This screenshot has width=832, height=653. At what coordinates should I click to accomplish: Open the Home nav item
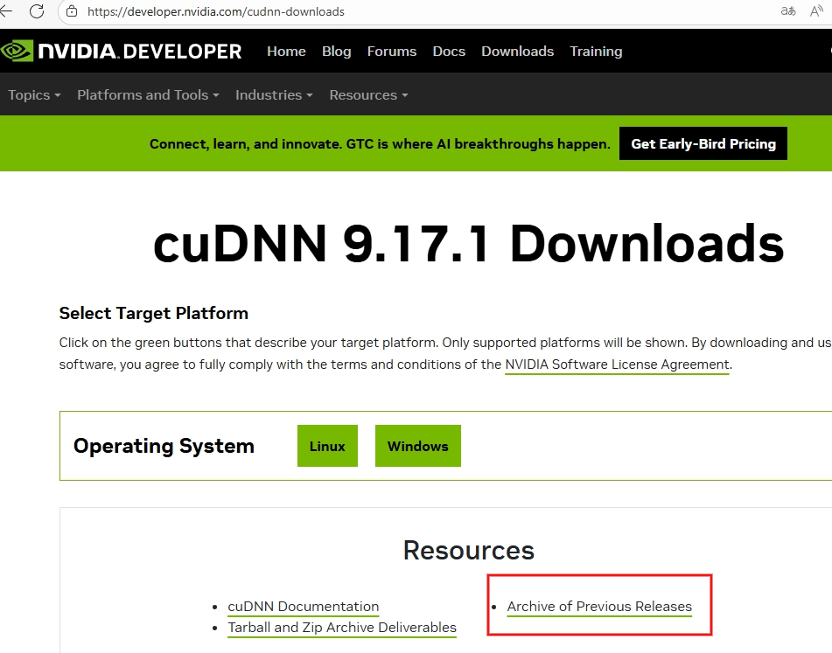pyautogui.click(x=286, y=52)
